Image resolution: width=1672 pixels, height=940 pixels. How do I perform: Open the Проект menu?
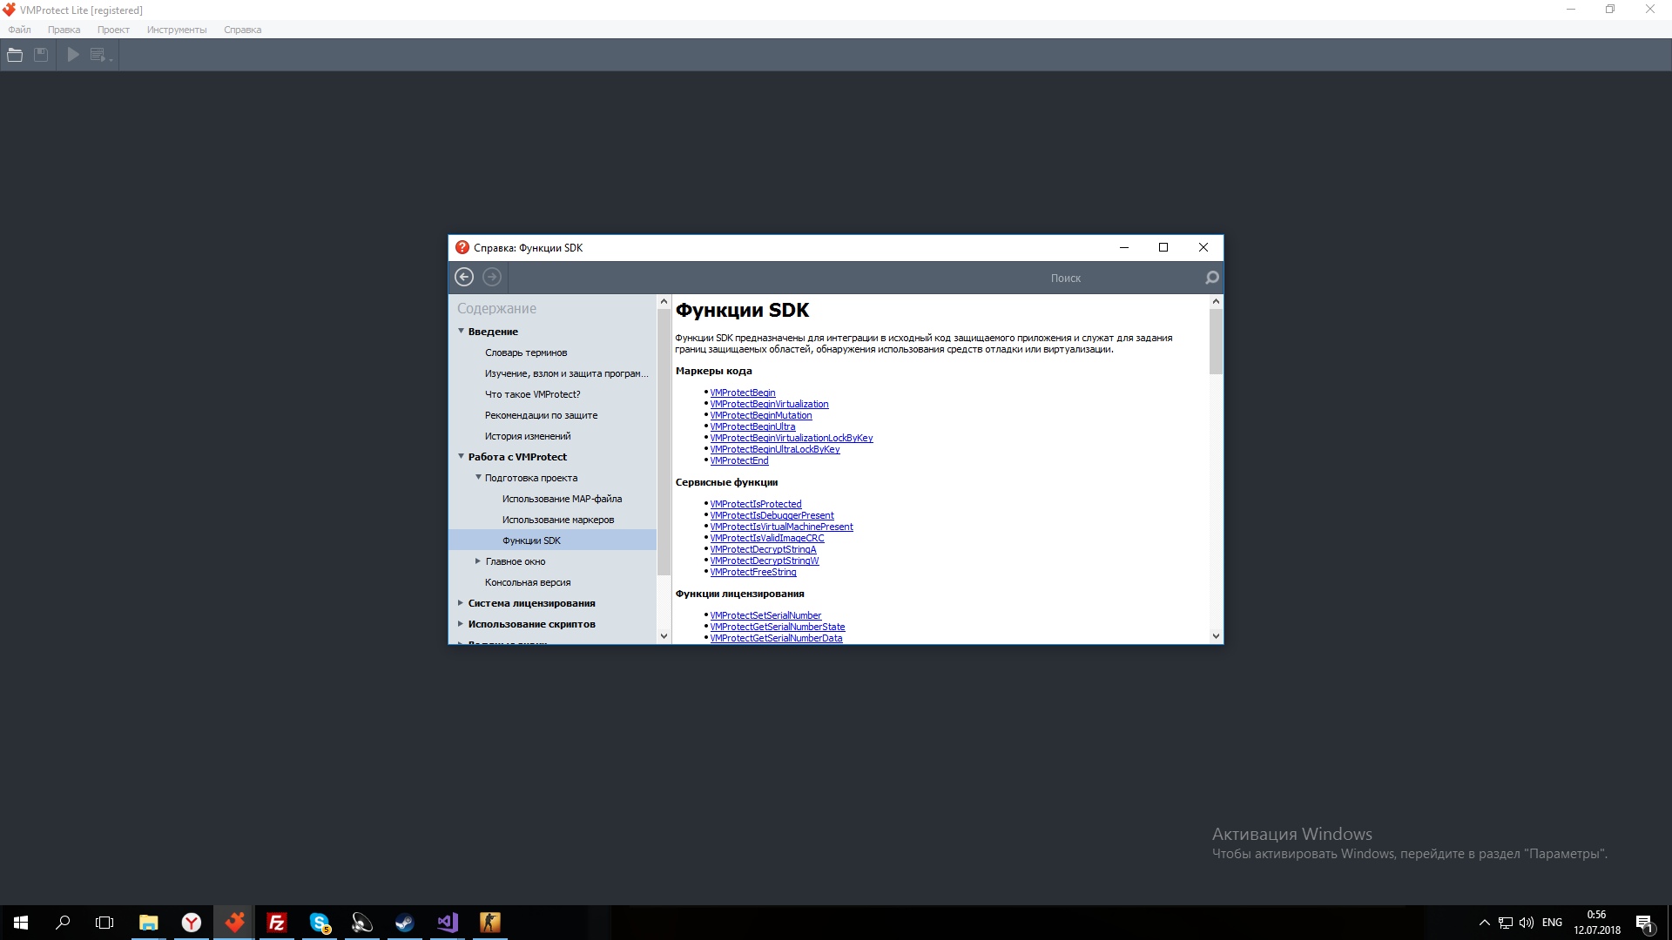point(113,30)
